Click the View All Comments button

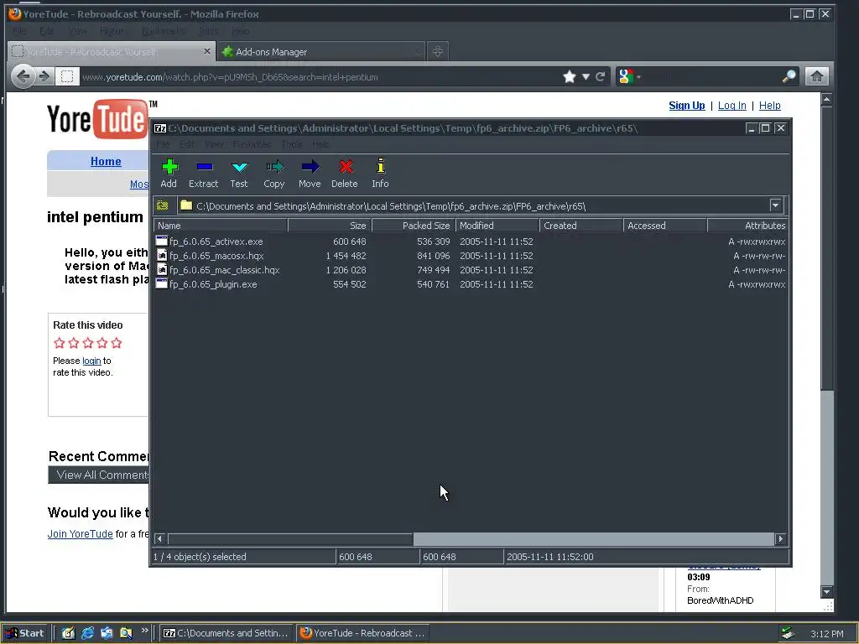tap(99, 475)
